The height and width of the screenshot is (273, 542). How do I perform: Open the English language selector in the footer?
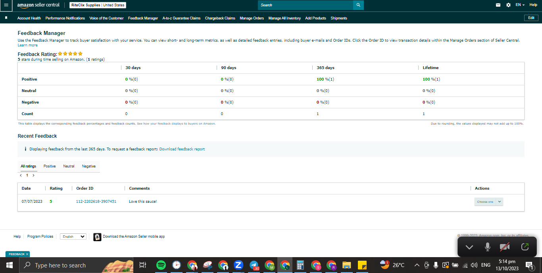click(73, 236)
